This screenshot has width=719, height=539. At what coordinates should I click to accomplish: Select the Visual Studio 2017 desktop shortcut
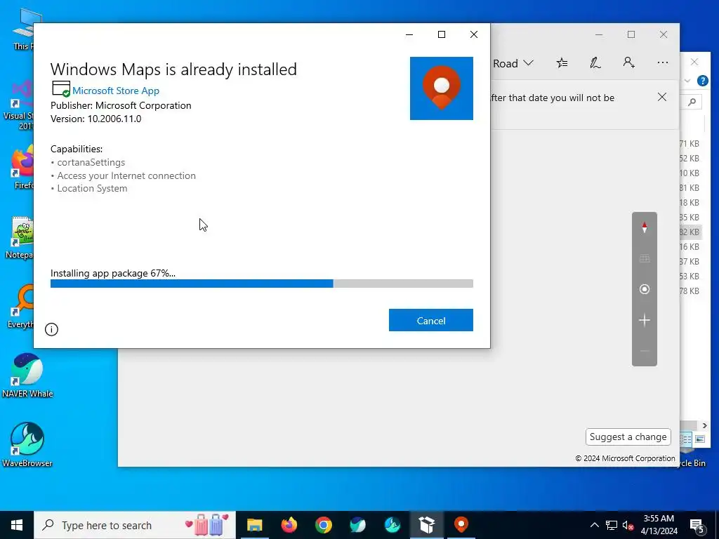[18, 105]
